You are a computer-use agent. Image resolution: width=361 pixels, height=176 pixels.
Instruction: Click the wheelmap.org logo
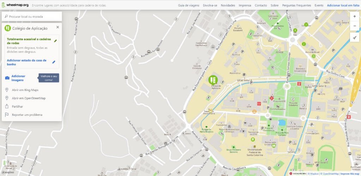[x=15, y=5]
